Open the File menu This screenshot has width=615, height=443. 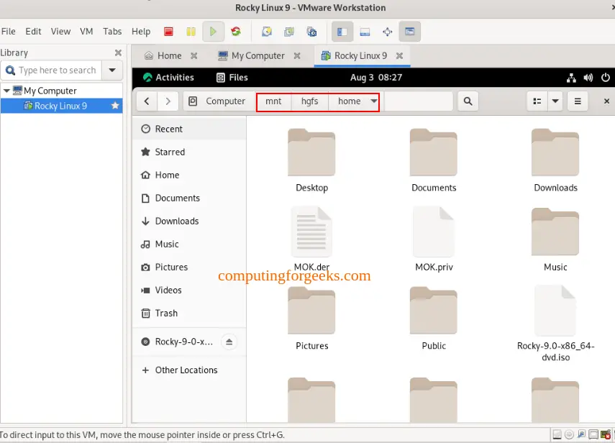click(8, 32)
